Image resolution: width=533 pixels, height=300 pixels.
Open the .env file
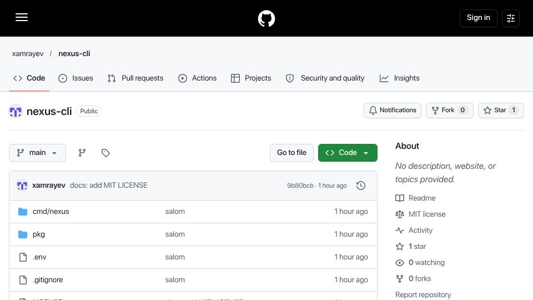pyautogui.click(x=39, y=257)
